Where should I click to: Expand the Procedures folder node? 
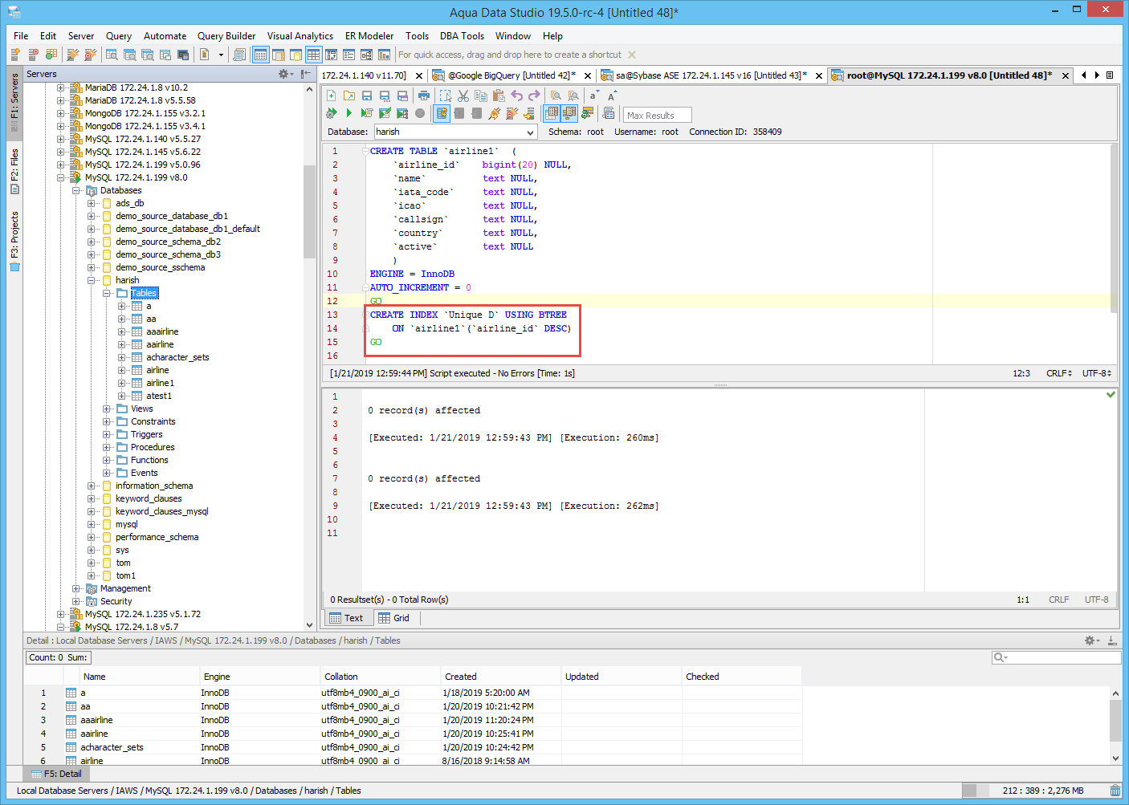click(107, 447)
